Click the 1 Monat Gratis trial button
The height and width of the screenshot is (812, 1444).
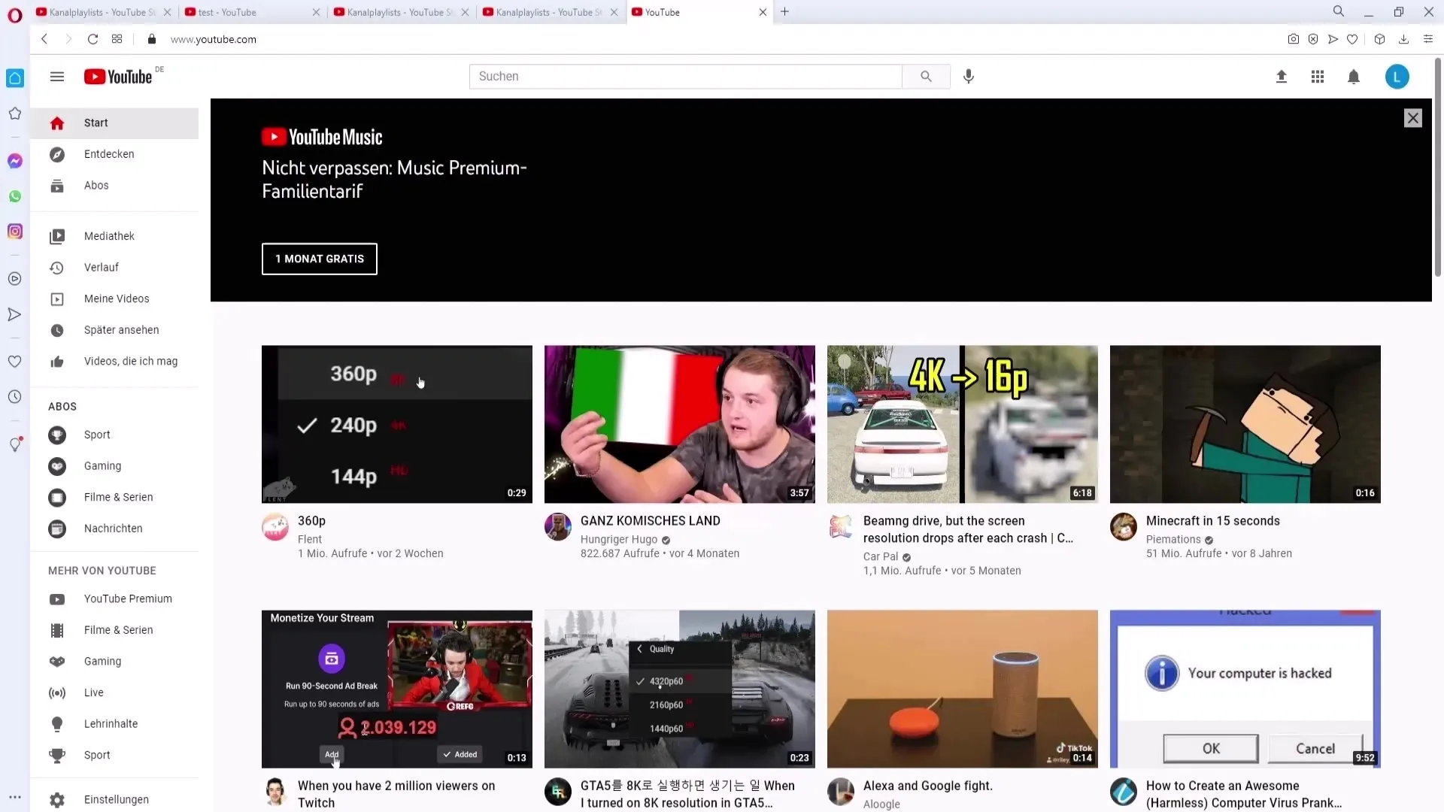point(320,259)
